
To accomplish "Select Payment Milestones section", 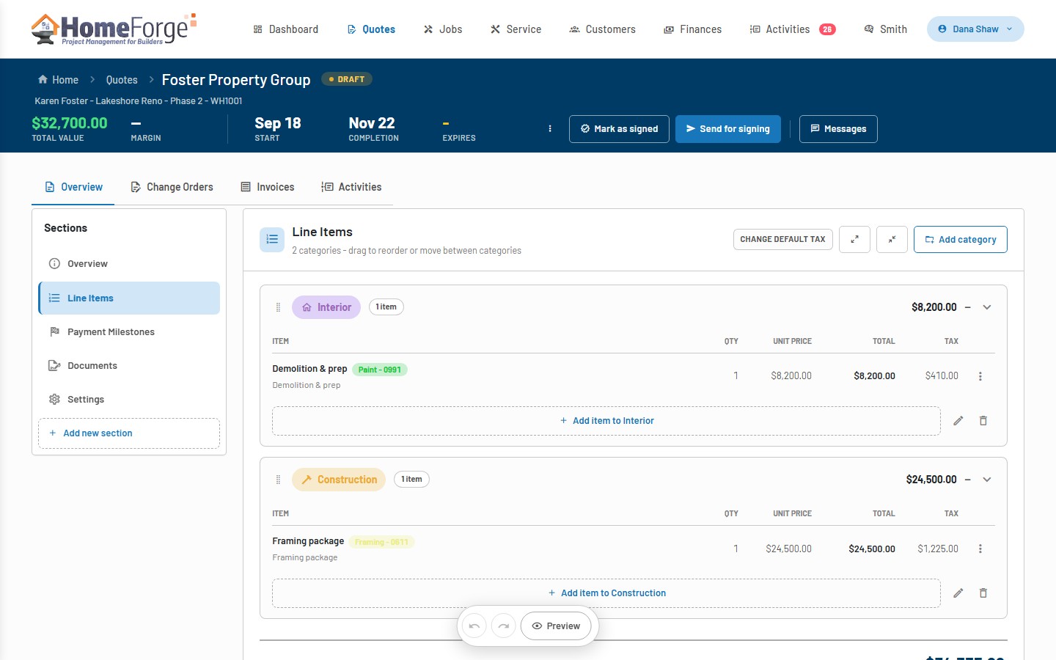I will pyautogui.click(x=129, y=332).
